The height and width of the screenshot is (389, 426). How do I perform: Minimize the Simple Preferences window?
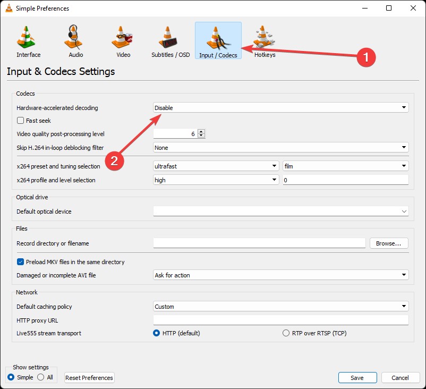pyautogui.click(x=365, y=8)
